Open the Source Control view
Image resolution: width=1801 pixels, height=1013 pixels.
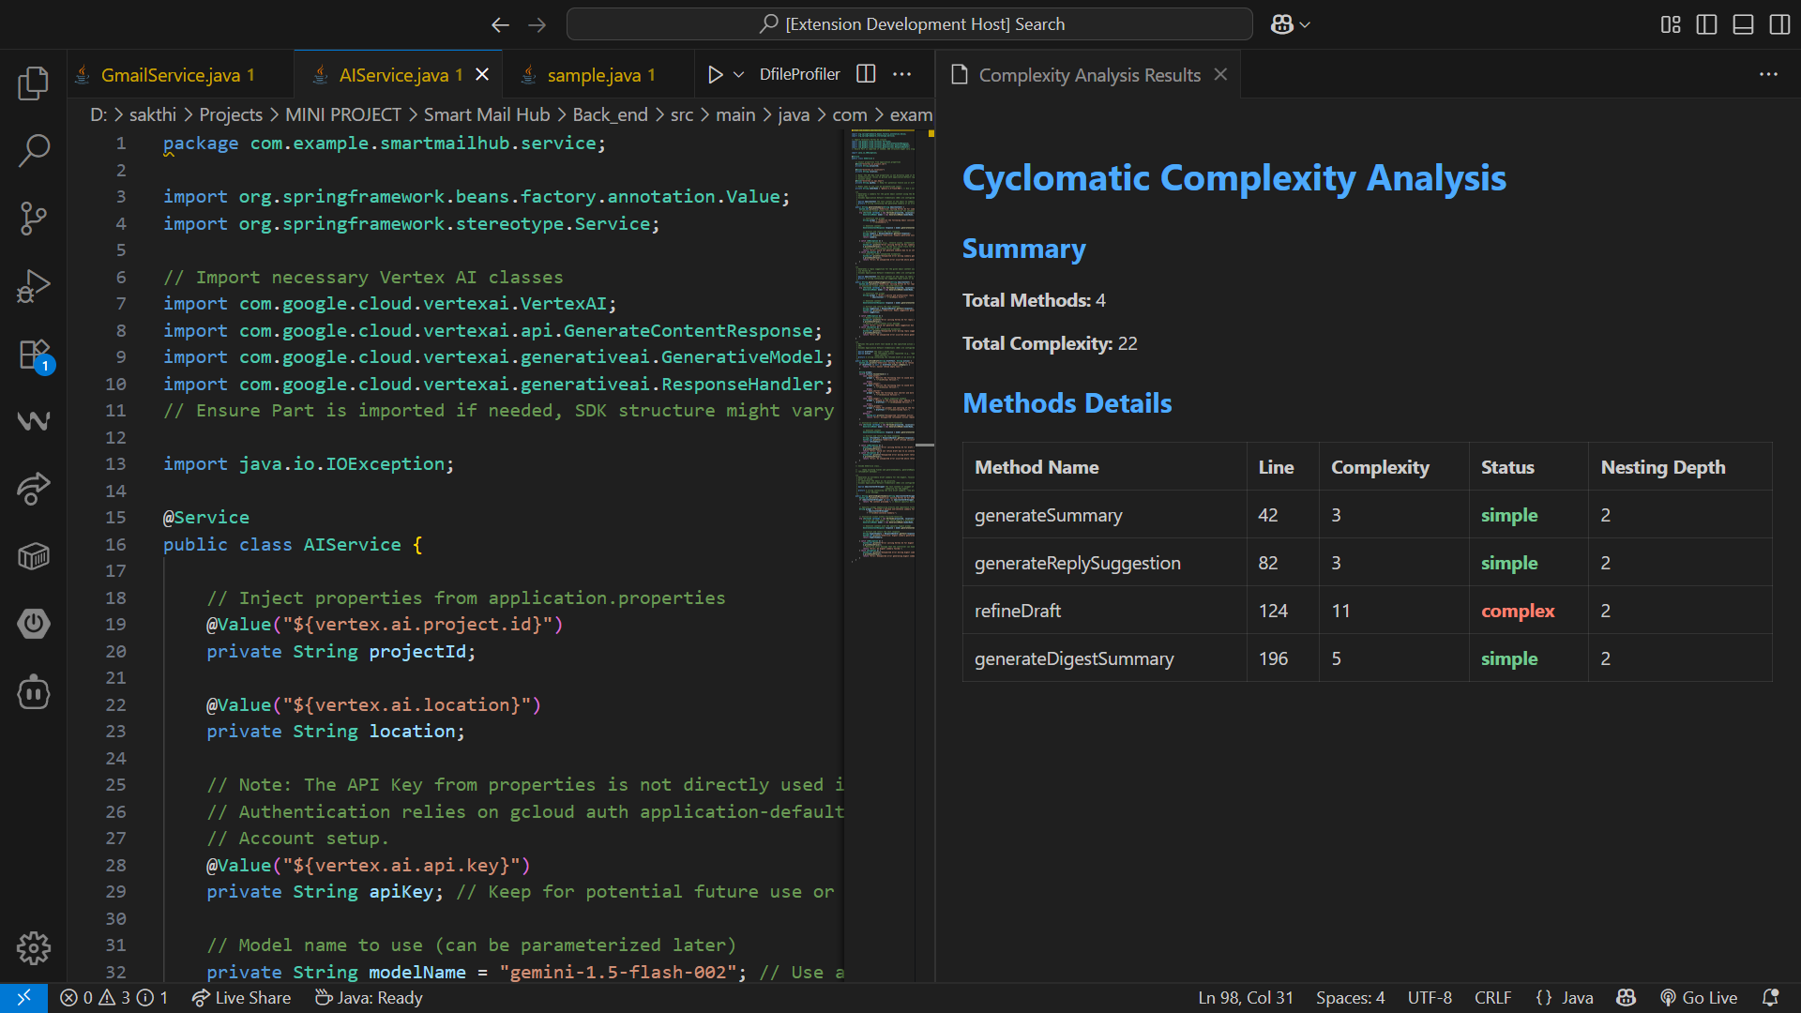tap(34, 218)
